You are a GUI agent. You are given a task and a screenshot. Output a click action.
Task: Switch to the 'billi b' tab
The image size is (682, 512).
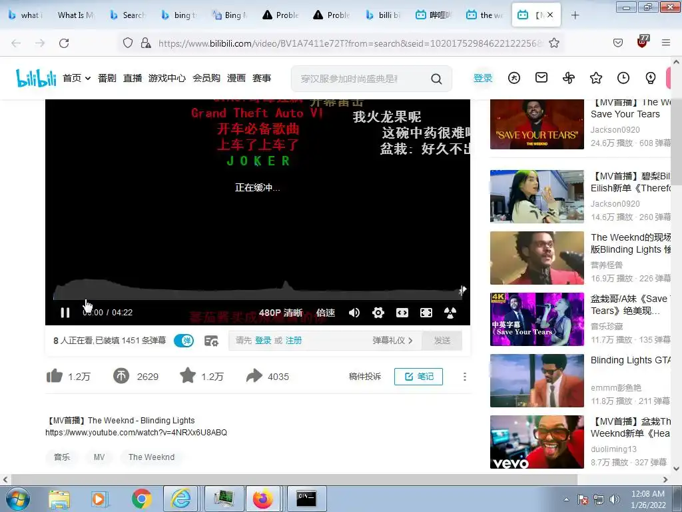tap(382, 15)
